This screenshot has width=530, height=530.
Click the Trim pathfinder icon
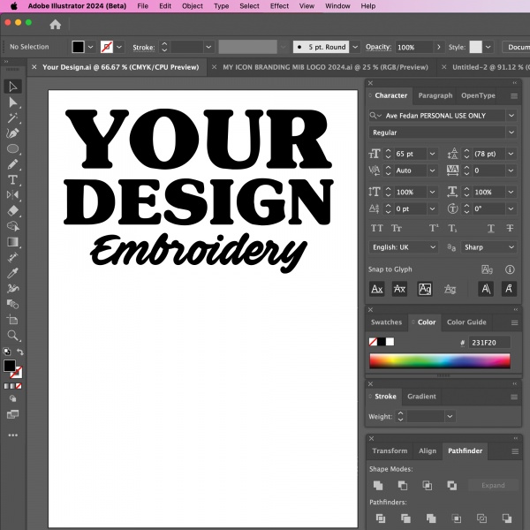point(405,518)
